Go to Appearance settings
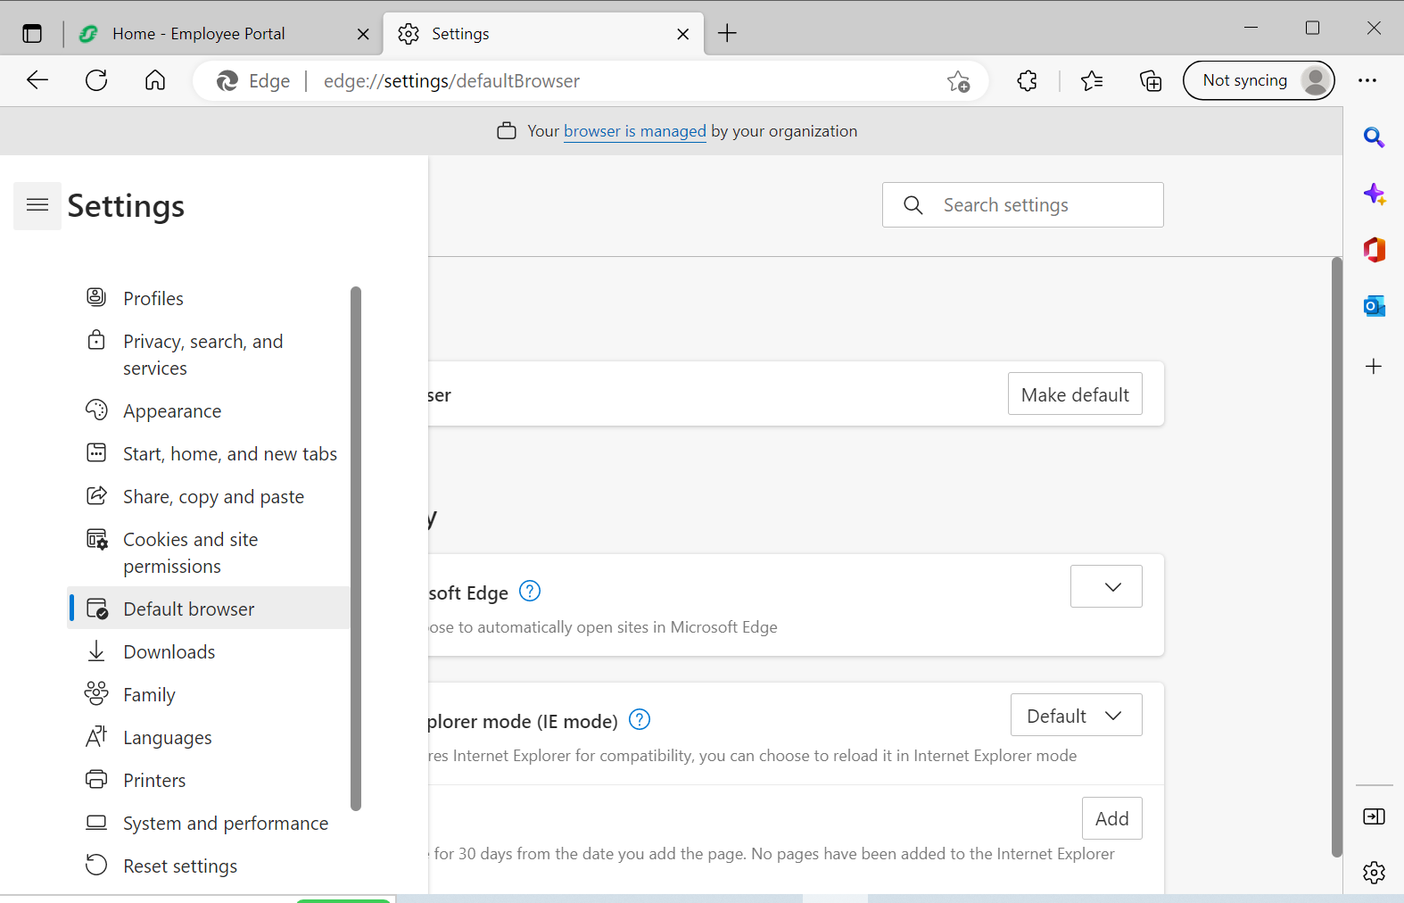The image size is (1404, 903). (x=209, y=410)
